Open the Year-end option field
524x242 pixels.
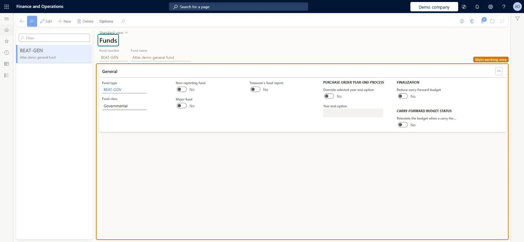353,113
